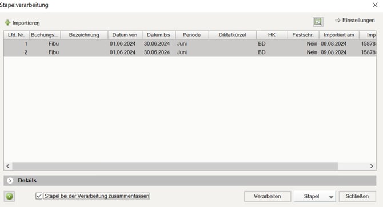Click BD in row 2
This screenshot has width=383, height=207.
[x=262, y=52]
